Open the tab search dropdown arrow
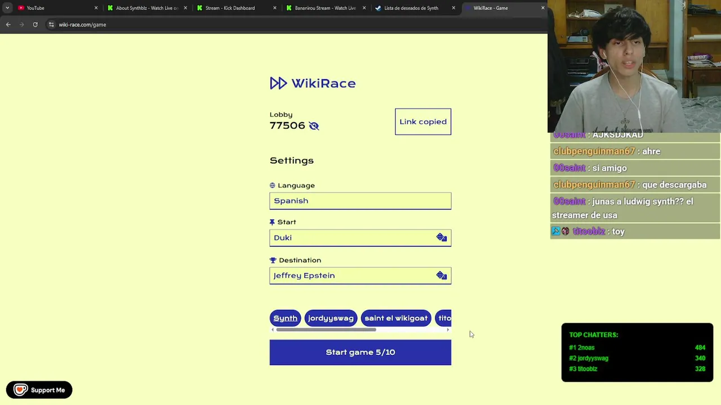721x405 pixels. [x=7, y=8]
